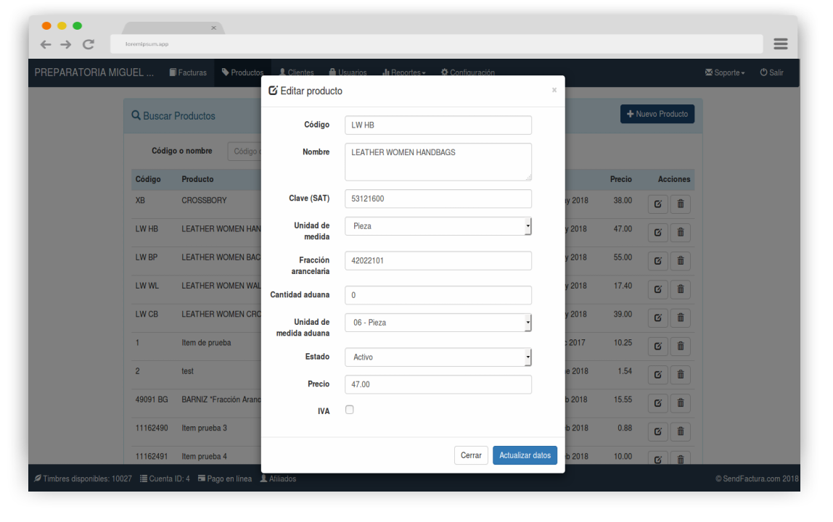Close the Editar producto dialog with X

click(x=554, y=91)
